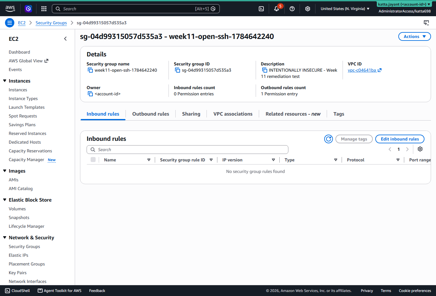Open Agent Toolkit for AWS
Screen dimensions: 436x296
pyautogui.click(x=59, y=291)
